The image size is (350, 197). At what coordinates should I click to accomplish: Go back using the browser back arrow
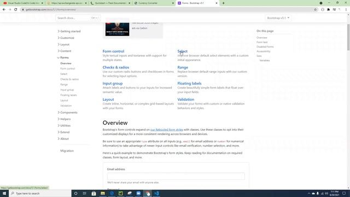[x=4, y=10]
